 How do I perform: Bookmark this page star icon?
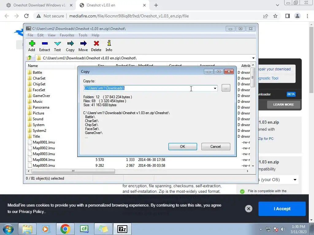coord(275,16)
